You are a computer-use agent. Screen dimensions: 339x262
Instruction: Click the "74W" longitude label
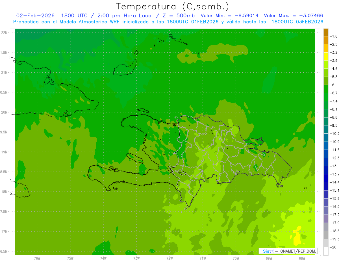(103, 258)
